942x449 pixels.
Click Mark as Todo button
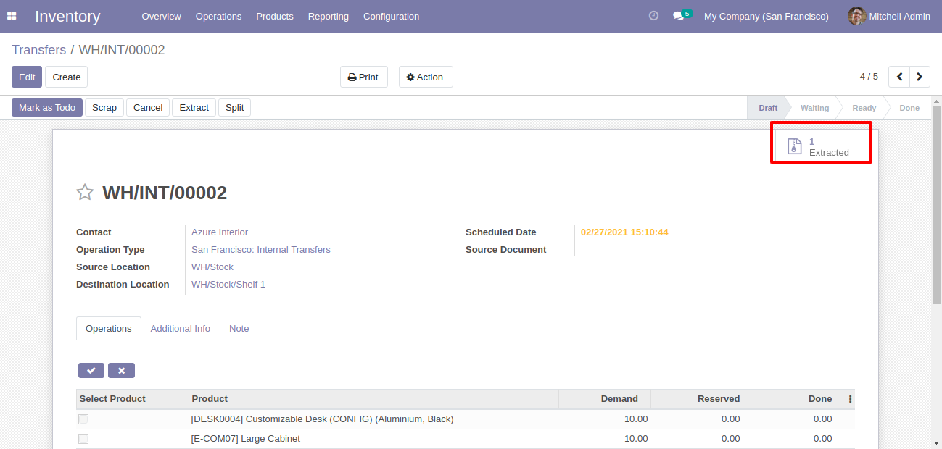click(x=47, y=108)
